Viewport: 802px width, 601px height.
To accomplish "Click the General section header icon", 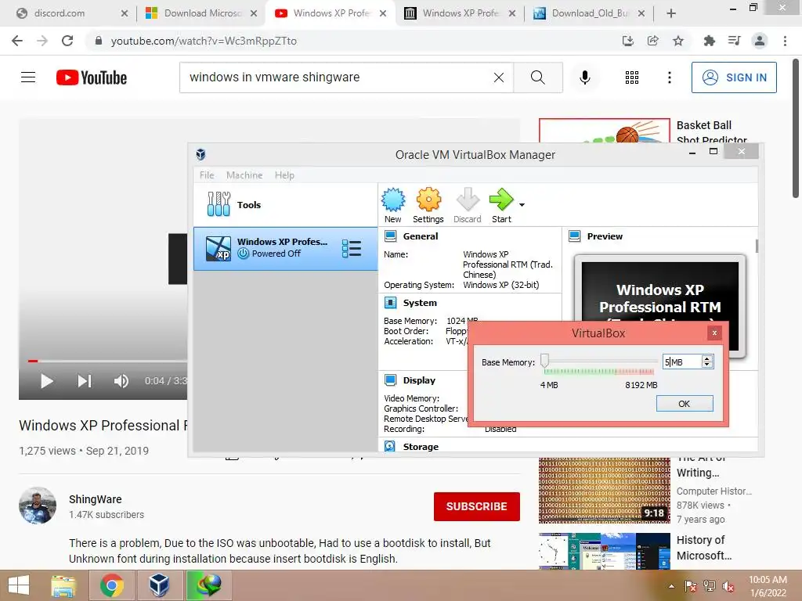I will coord(390,236).
